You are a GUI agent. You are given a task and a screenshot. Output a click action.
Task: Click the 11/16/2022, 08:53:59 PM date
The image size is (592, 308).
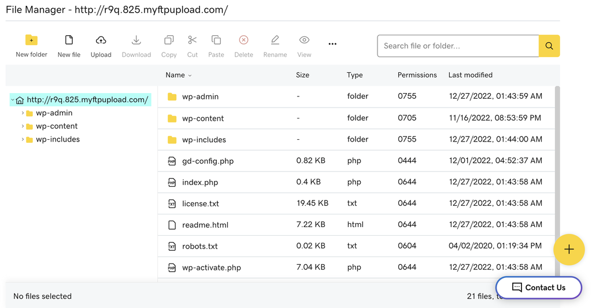(x=495, y=118)
